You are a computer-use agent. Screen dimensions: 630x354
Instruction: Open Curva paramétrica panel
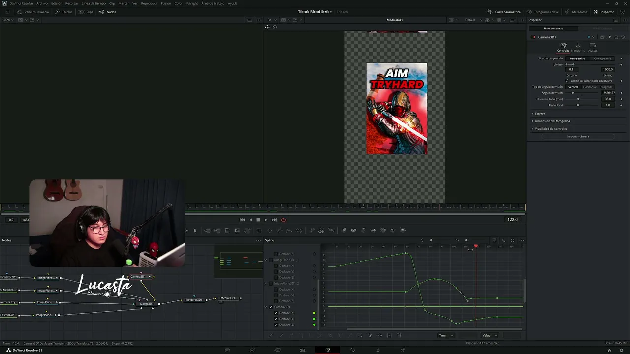point(504,12)
